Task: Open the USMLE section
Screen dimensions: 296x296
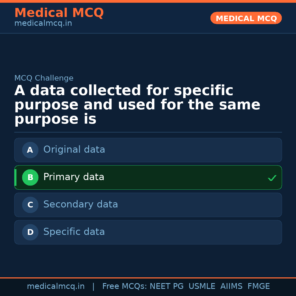Action: [202, 286]
